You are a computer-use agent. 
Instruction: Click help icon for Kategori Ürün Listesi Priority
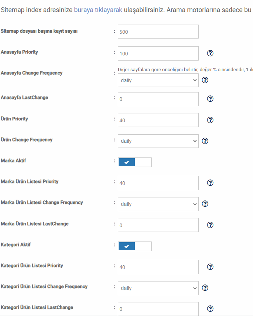pos(210,267)
